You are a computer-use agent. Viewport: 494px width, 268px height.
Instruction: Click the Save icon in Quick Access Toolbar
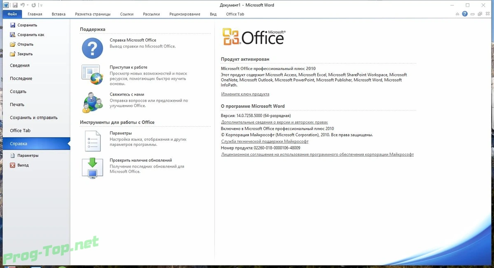(x=15, y=5)
